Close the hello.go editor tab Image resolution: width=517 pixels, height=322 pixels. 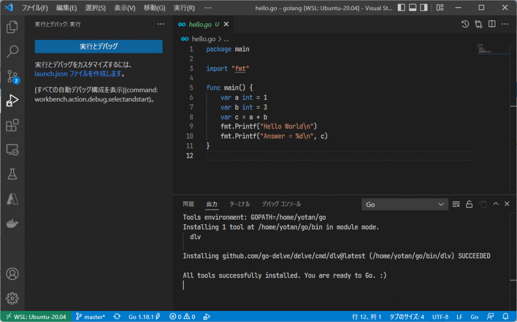pyautogui.click(x=226, y=24)
